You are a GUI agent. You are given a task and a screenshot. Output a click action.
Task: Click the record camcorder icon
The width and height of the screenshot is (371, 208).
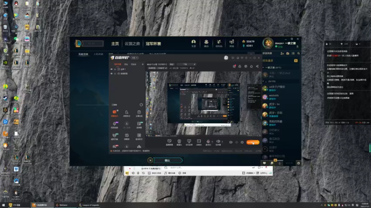pyautogui.click(x=231, y=142)
